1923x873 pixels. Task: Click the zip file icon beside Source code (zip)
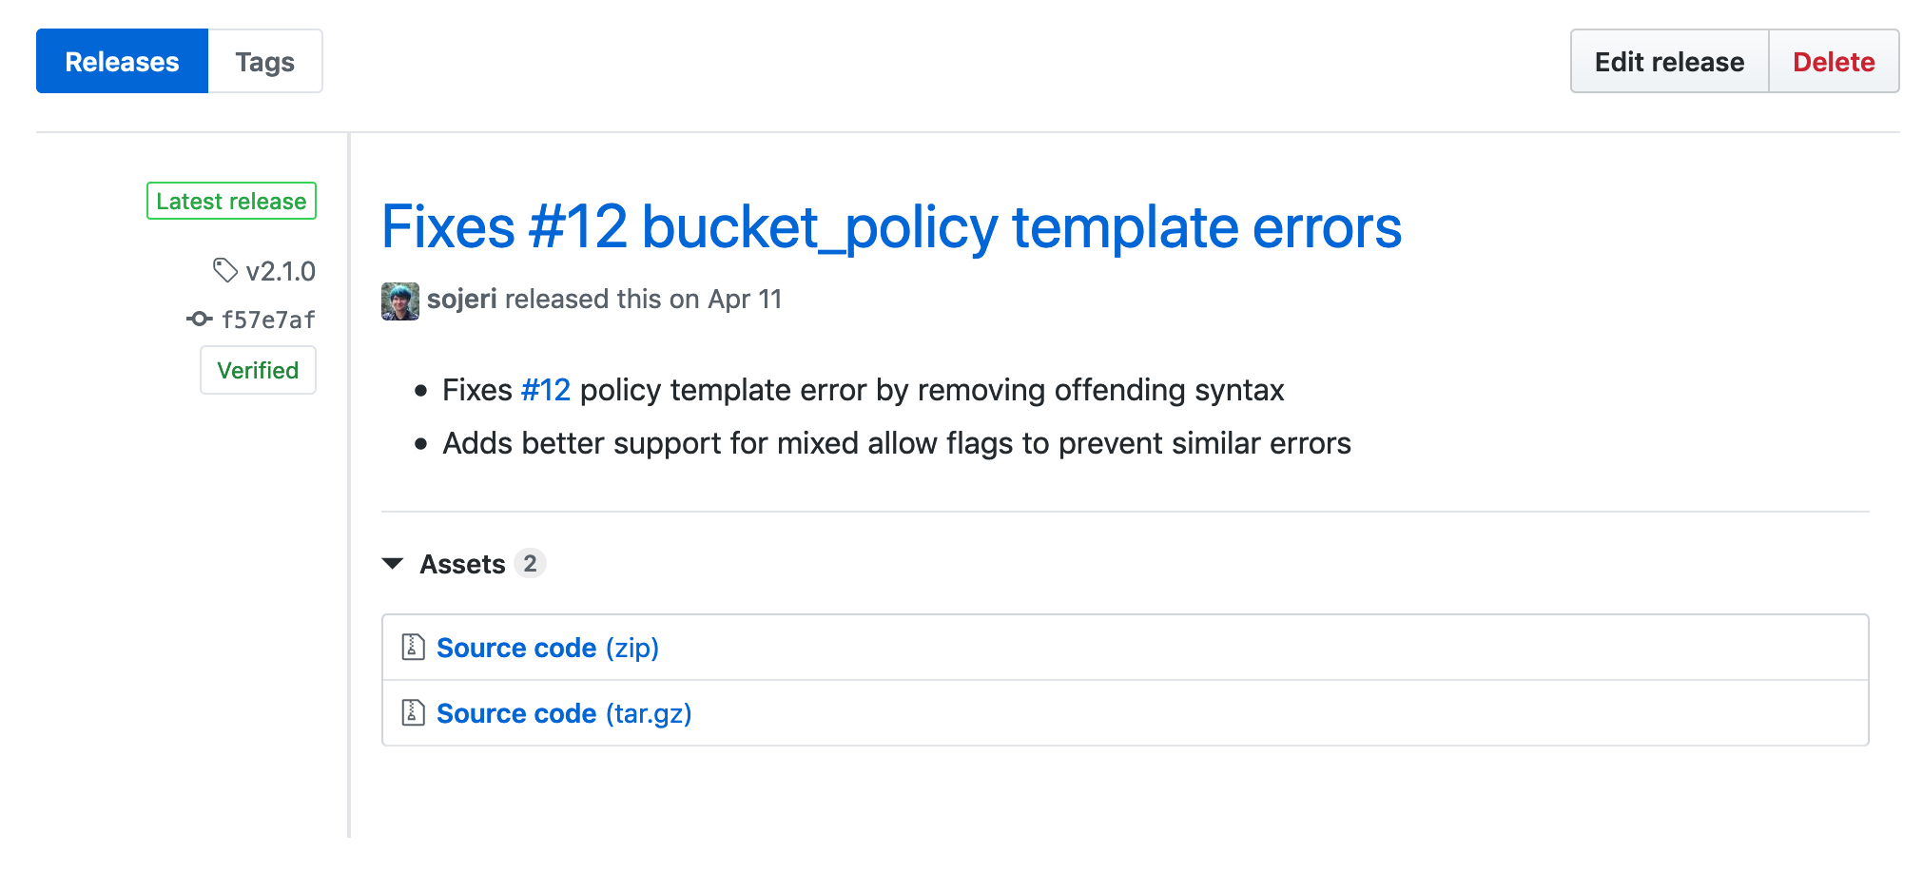(411, 648)
